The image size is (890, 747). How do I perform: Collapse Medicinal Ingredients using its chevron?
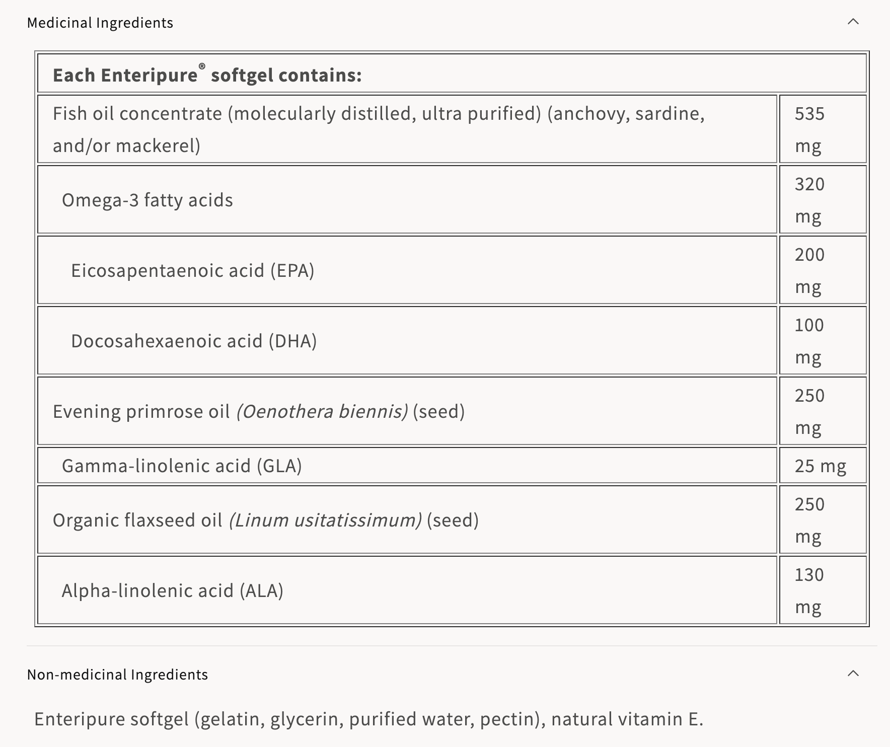(853, 22)
